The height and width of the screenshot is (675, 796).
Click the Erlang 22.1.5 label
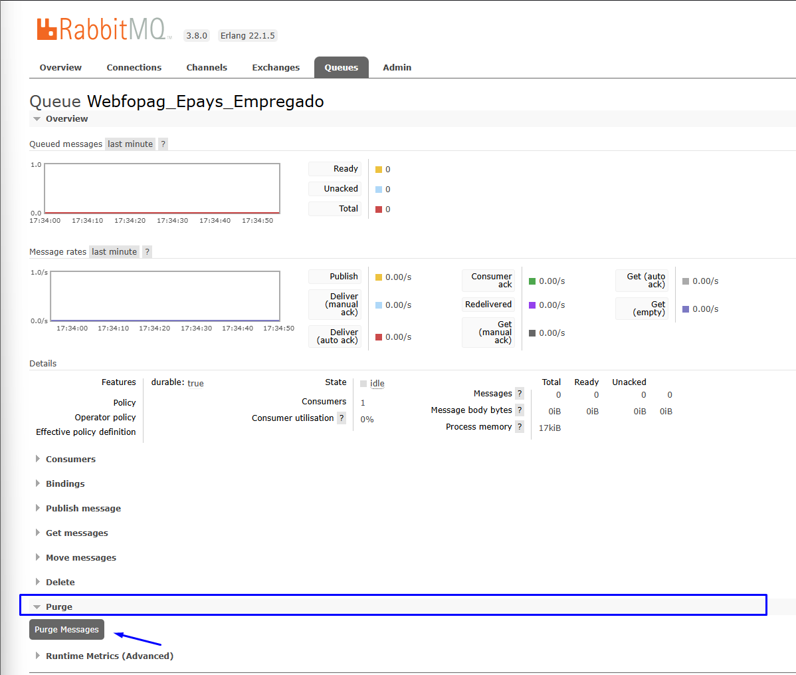point(247,36)
